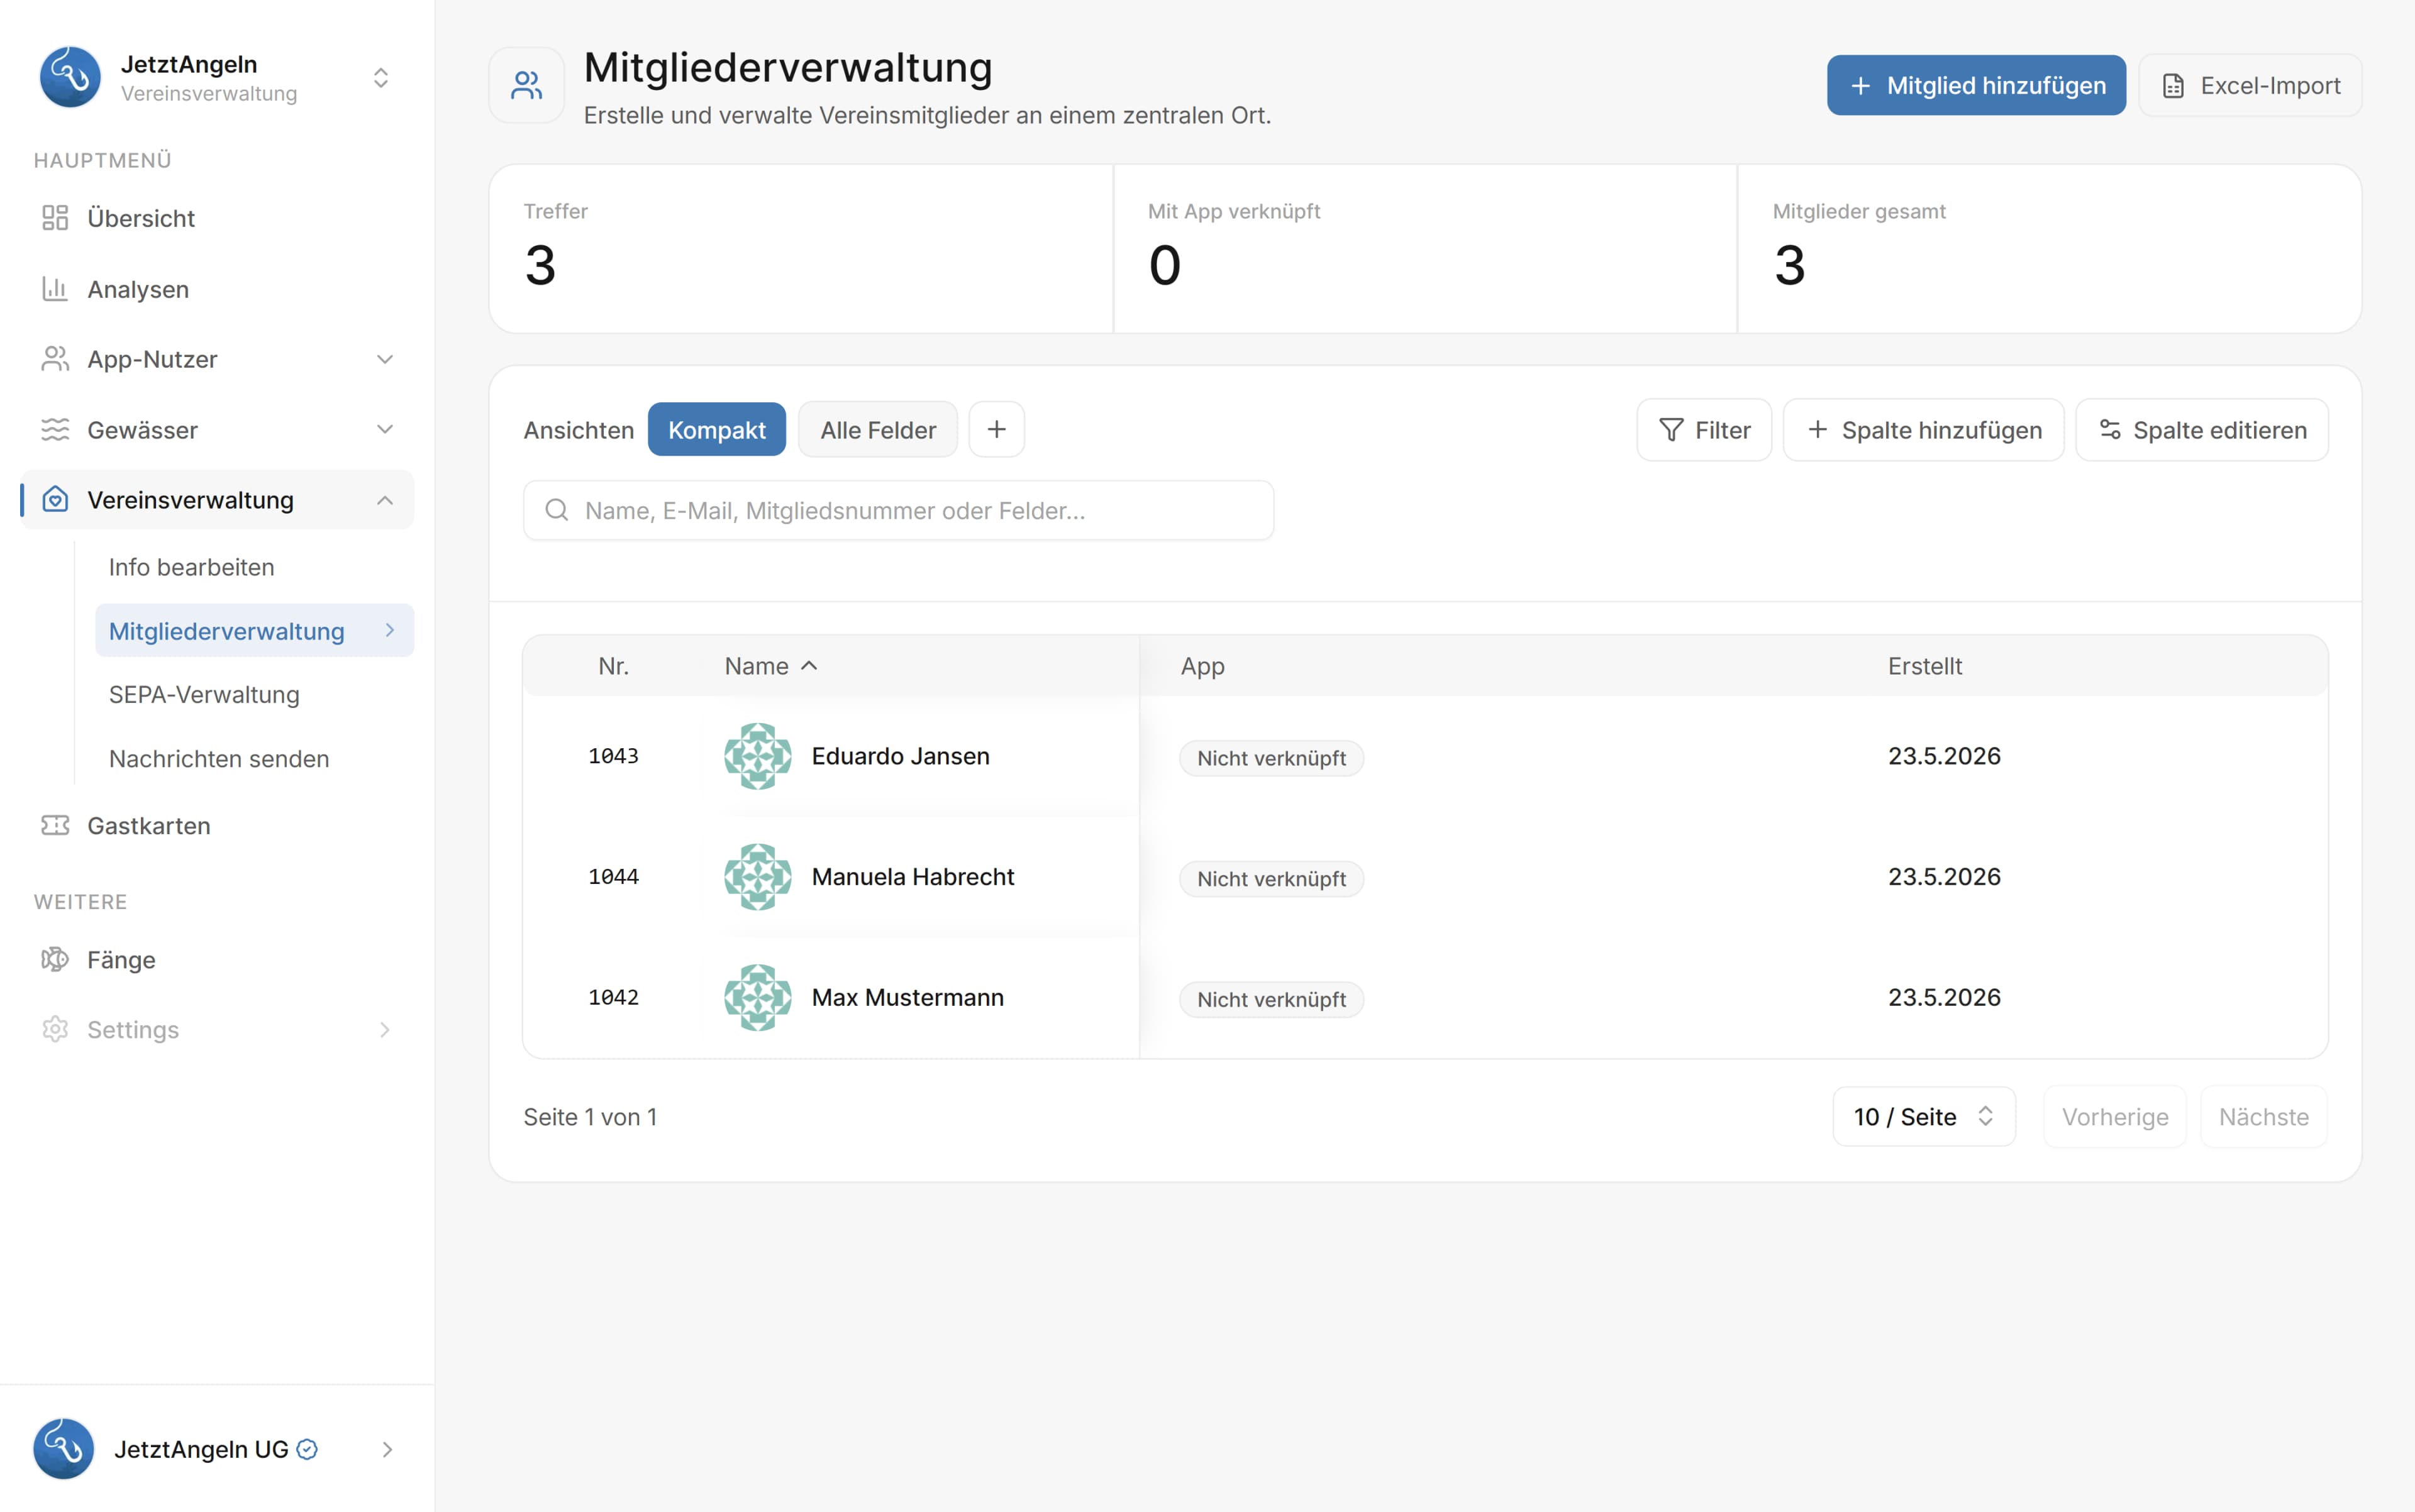Click the Nächste pagination button

(x=2263, y=1117)
